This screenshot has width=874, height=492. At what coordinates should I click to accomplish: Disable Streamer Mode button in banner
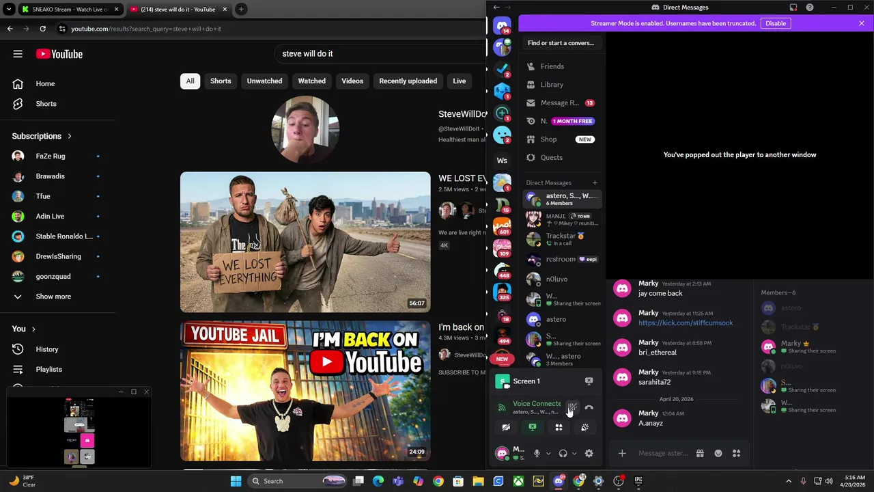(776, 23)
